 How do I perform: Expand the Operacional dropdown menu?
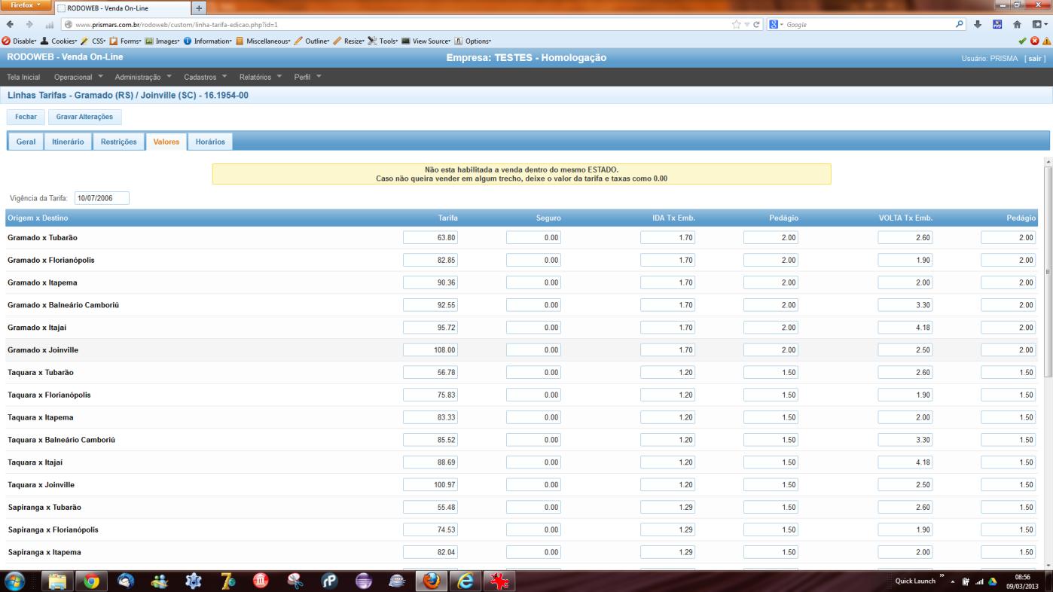pos(79,77)
